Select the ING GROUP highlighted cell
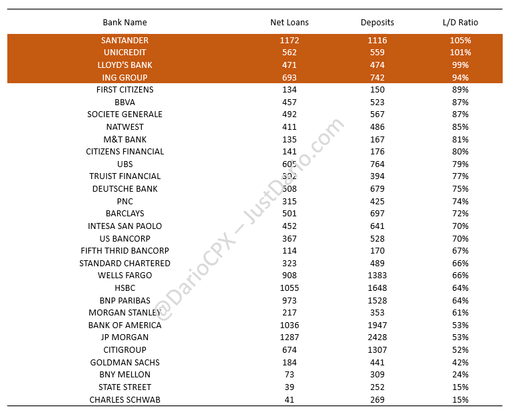 point(125,78)
